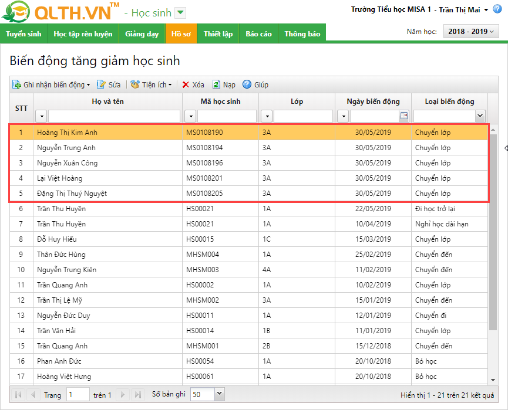
Task: Click the red Xóa delete icon
Action: pos(186,85)
